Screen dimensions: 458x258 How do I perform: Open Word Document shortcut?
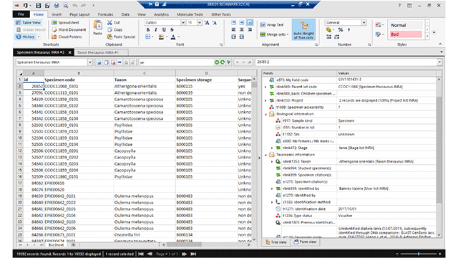coord(69,29)
